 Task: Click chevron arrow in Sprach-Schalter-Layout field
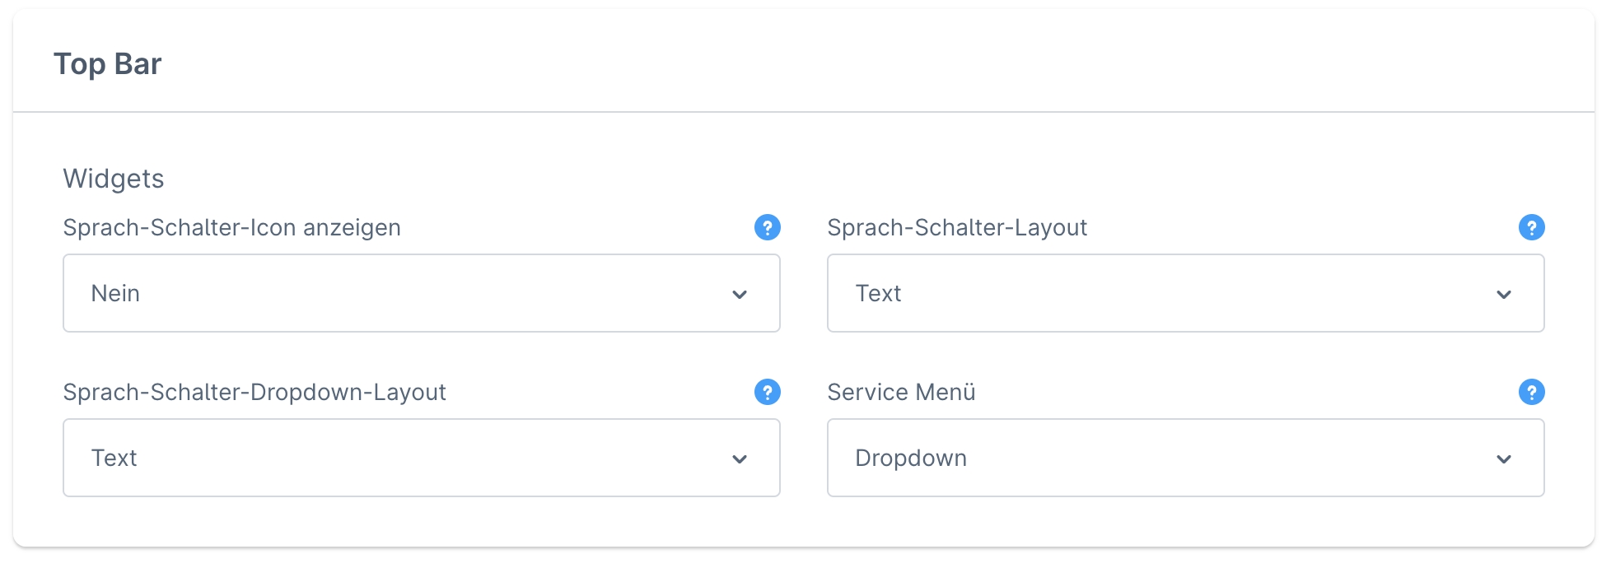[x=1504, y=294]
